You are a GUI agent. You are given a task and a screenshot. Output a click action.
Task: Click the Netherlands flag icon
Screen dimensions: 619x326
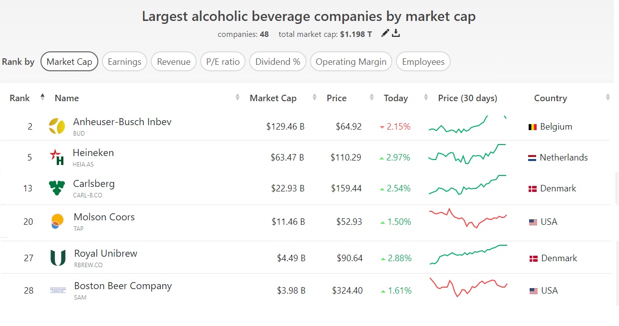click(x=532, y=158)
